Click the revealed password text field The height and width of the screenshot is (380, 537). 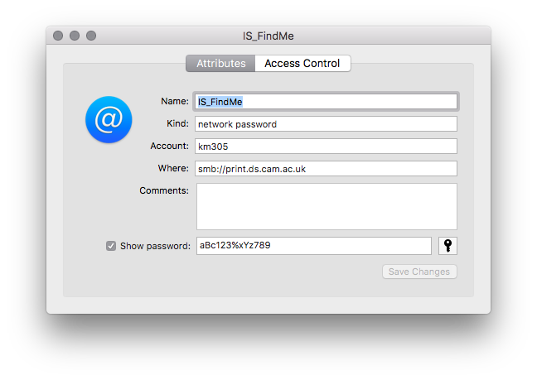coord(314,246)
